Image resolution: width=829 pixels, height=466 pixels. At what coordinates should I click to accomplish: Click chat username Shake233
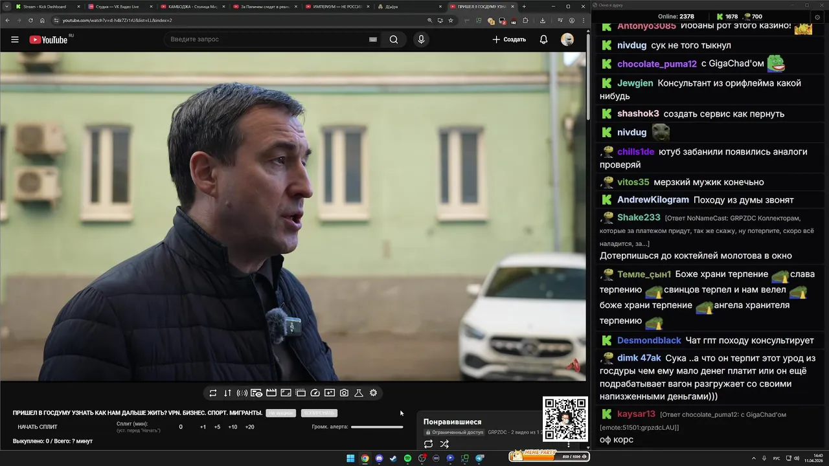639,217
